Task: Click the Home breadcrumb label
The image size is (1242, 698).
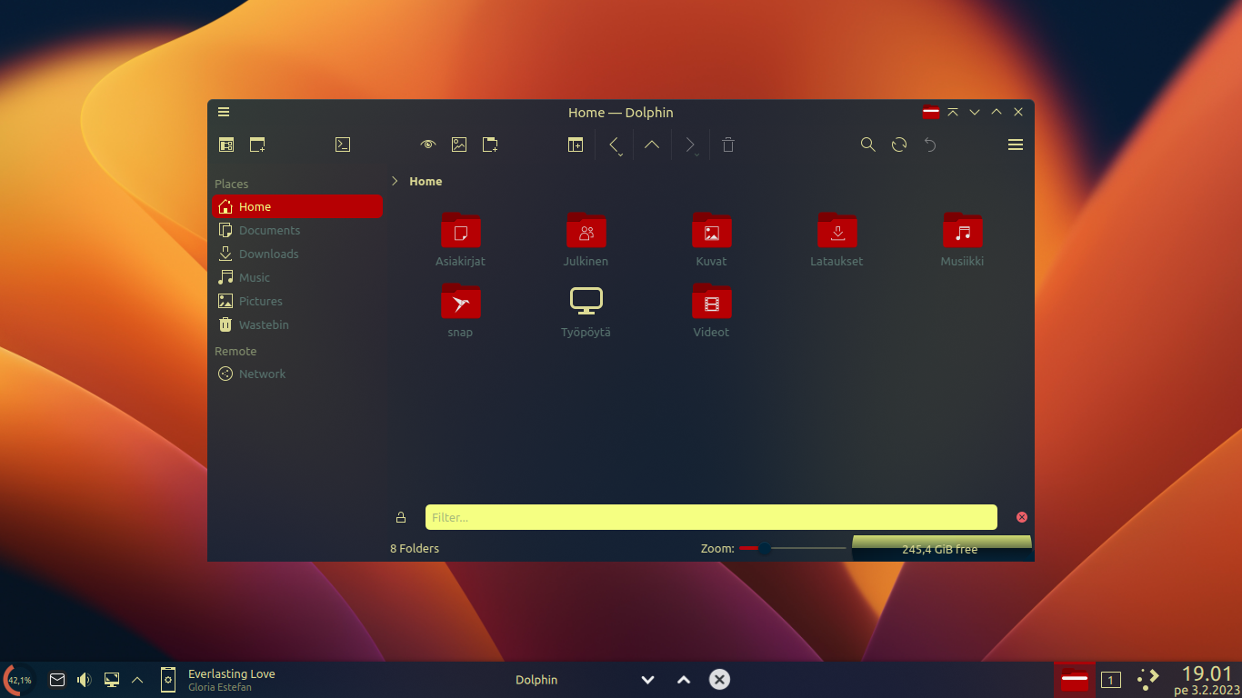Action: 426,181
